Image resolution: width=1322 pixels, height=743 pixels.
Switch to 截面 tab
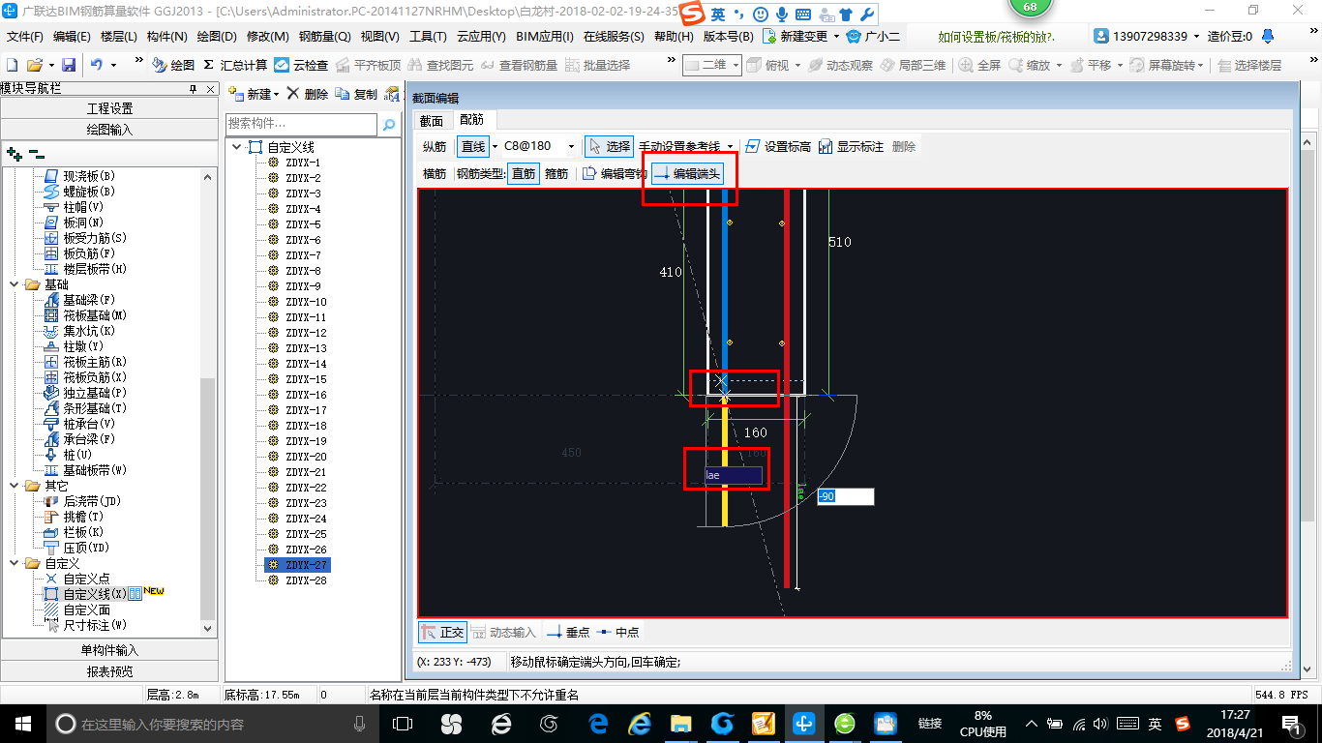432,120
